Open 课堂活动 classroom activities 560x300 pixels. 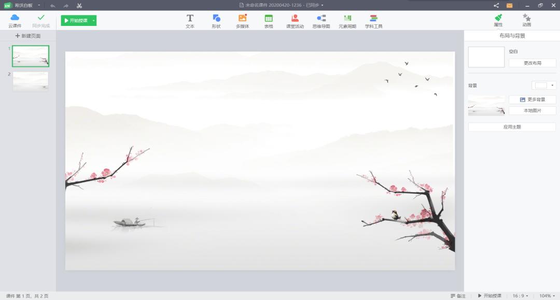(295, 21)
